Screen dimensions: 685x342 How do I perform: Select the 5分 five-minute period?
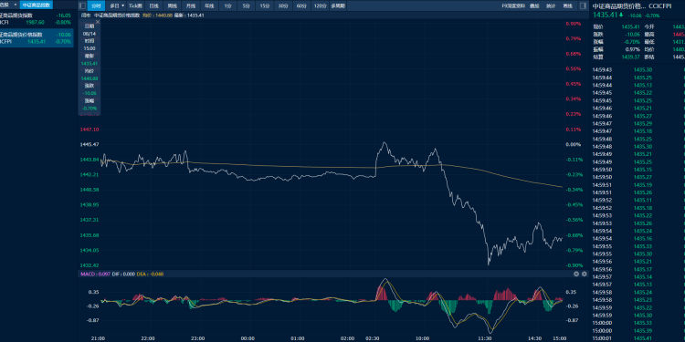[x=246, y=5]
